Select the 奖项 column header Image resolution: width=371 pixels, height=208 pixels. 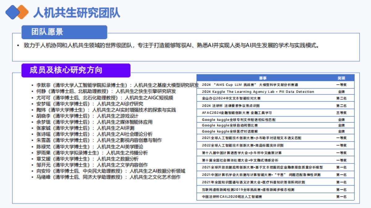tap(342, 77)
